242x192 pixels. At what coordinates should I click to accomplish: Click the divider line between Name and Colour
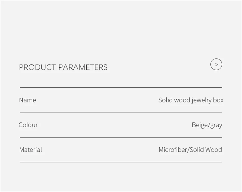click(121, 112)
